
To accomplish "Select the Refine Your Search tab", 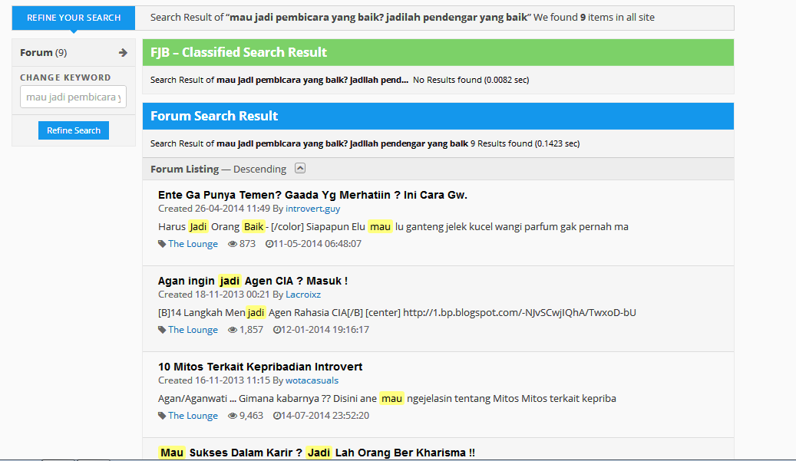I will (x=74, y=18).
